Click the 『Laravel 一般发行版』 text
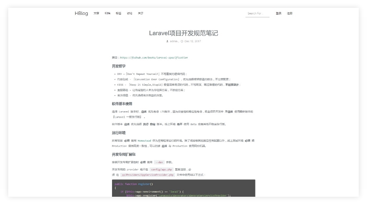The image size is (367, 205). 127,117
